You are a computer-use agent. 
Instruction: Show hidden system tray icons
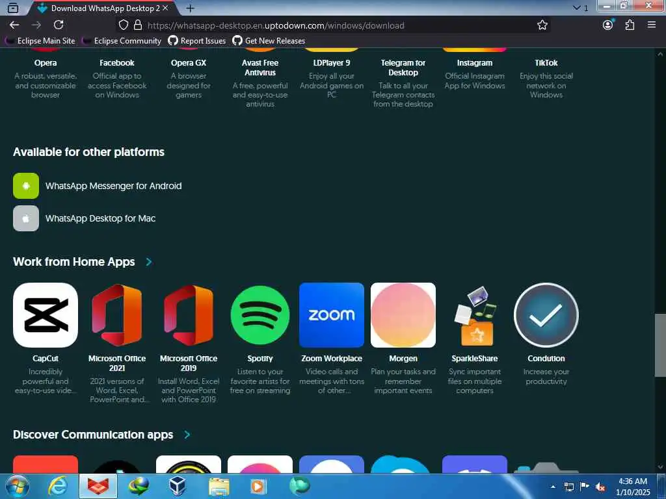tap(553, 487)
